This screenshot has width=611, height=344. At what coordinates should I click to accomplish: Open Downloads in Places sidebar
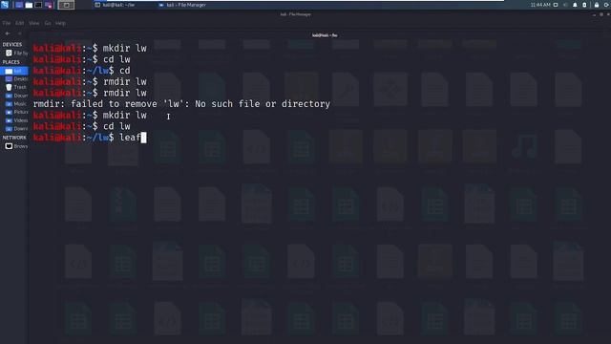[15, 129]
